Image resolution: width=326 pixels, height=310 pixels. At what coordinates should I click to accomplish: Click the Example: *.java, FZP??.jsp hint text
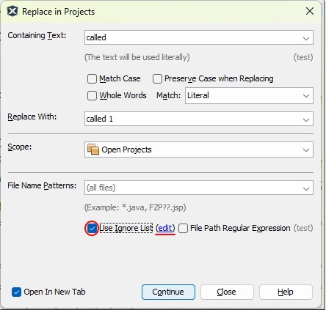click(135, 207)
